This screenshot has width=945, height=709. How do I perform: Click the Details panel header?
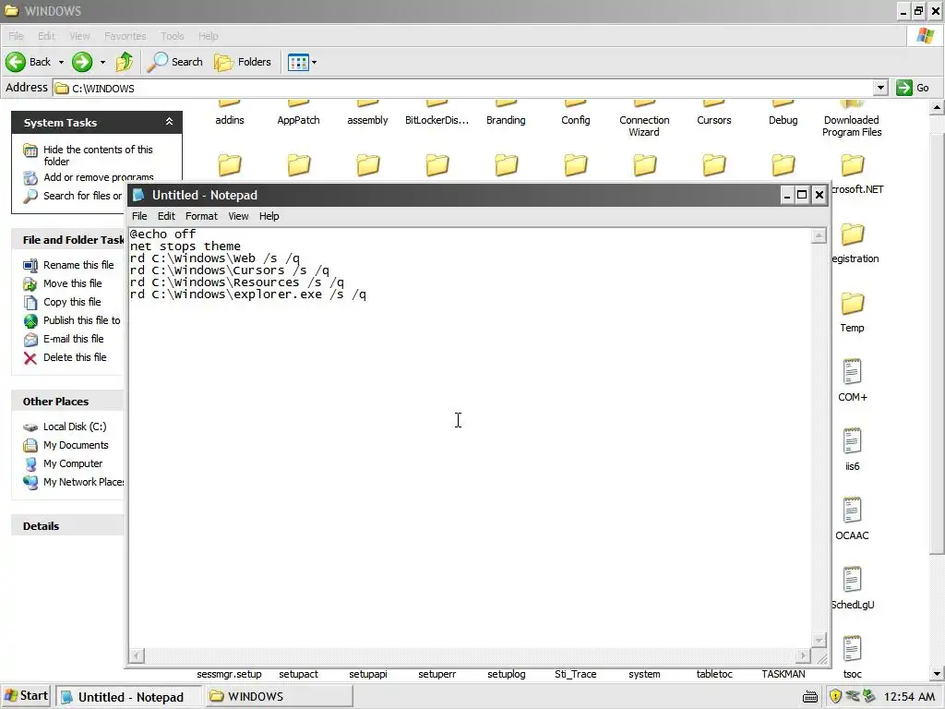(x=66, y=525)
